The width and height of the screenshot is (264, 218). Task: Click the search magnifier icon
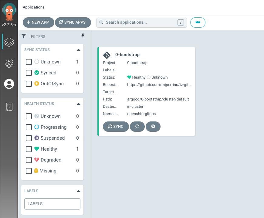pos(101,22)
